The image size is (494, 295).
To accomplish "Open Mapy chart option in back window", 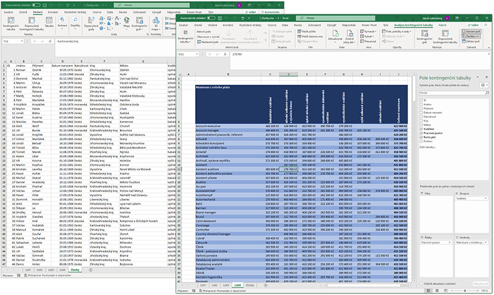I will click(127, 23).
